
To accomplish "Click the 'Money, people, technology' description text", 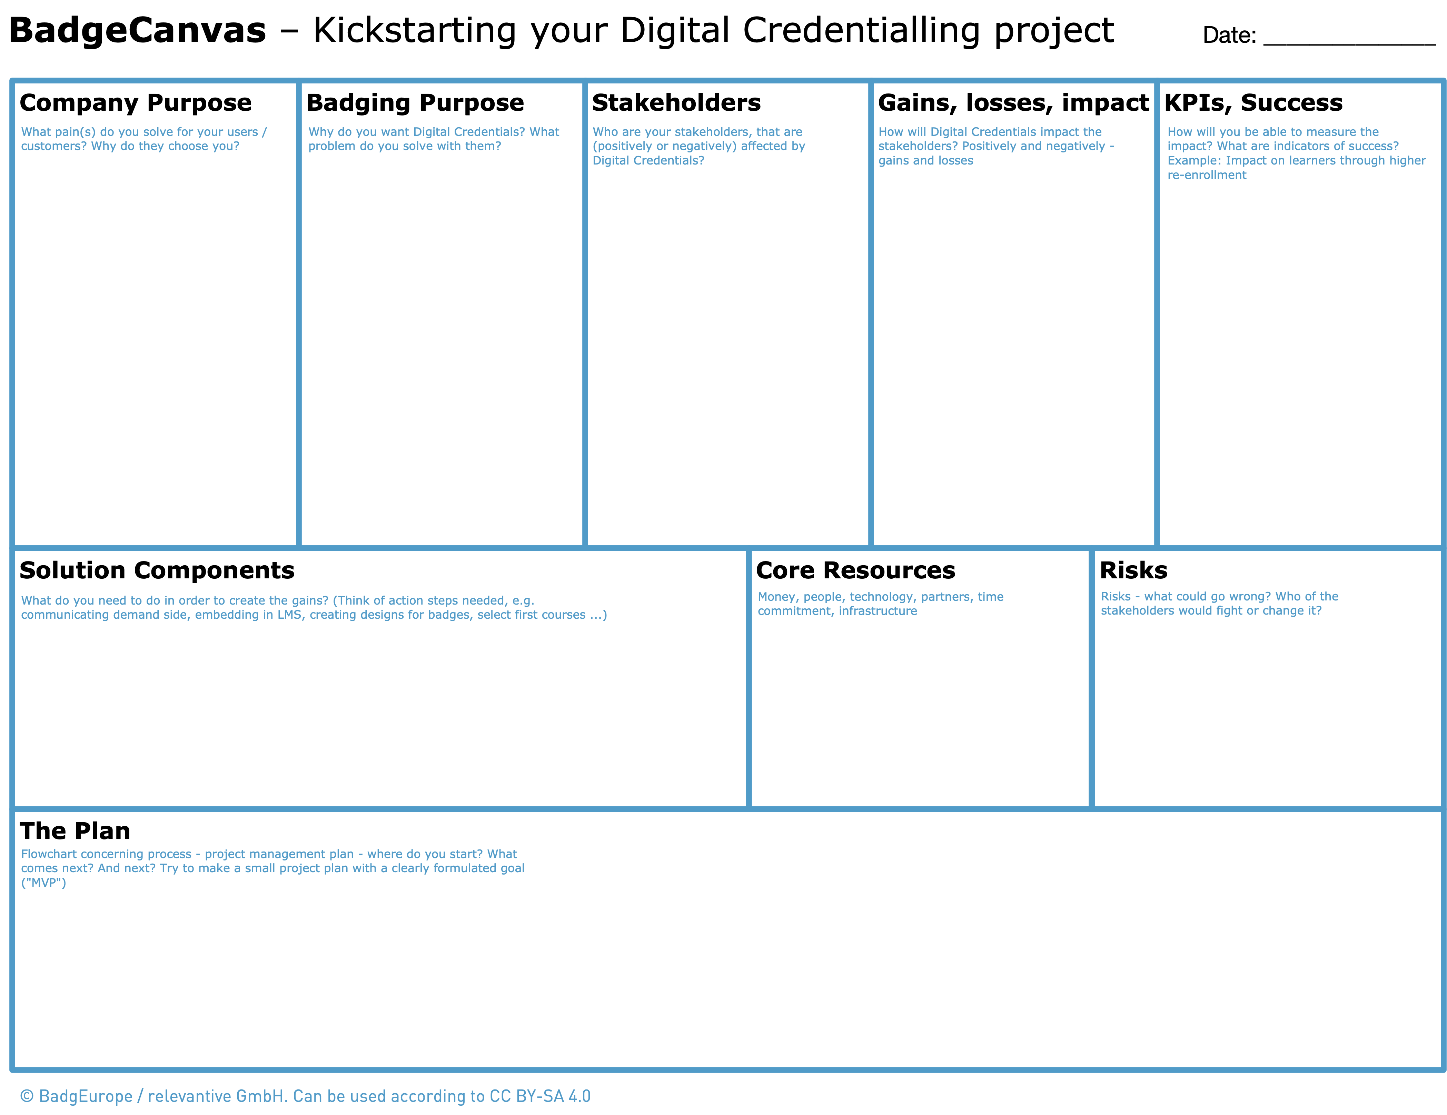I will (x=880, y=604).
